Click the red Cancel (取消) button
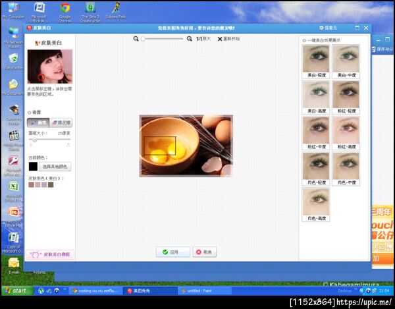Image resolution: width=395 pixels, height=309 pixels. tap(204, 252)
